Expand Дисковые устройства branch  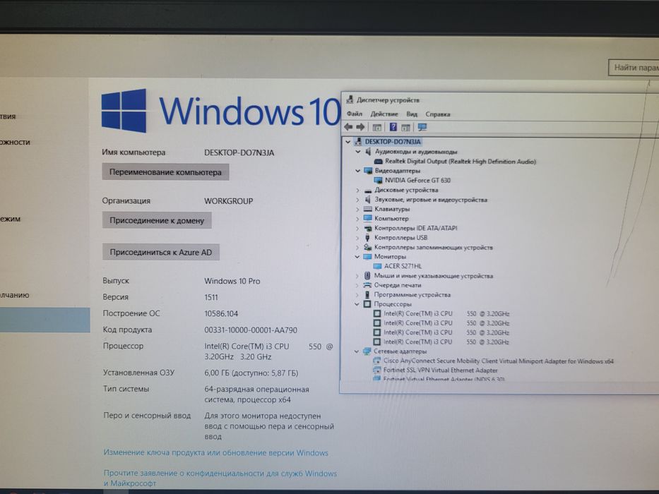click(357, 191)
